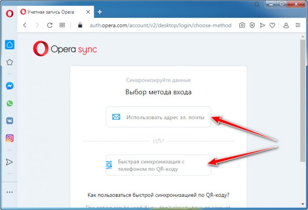Click the forward navigation arrow

coord(37,25)
